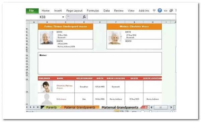The width and height of the screenshot is (201, 122).
Task: Open the File tab
Action: coord(32,11)
